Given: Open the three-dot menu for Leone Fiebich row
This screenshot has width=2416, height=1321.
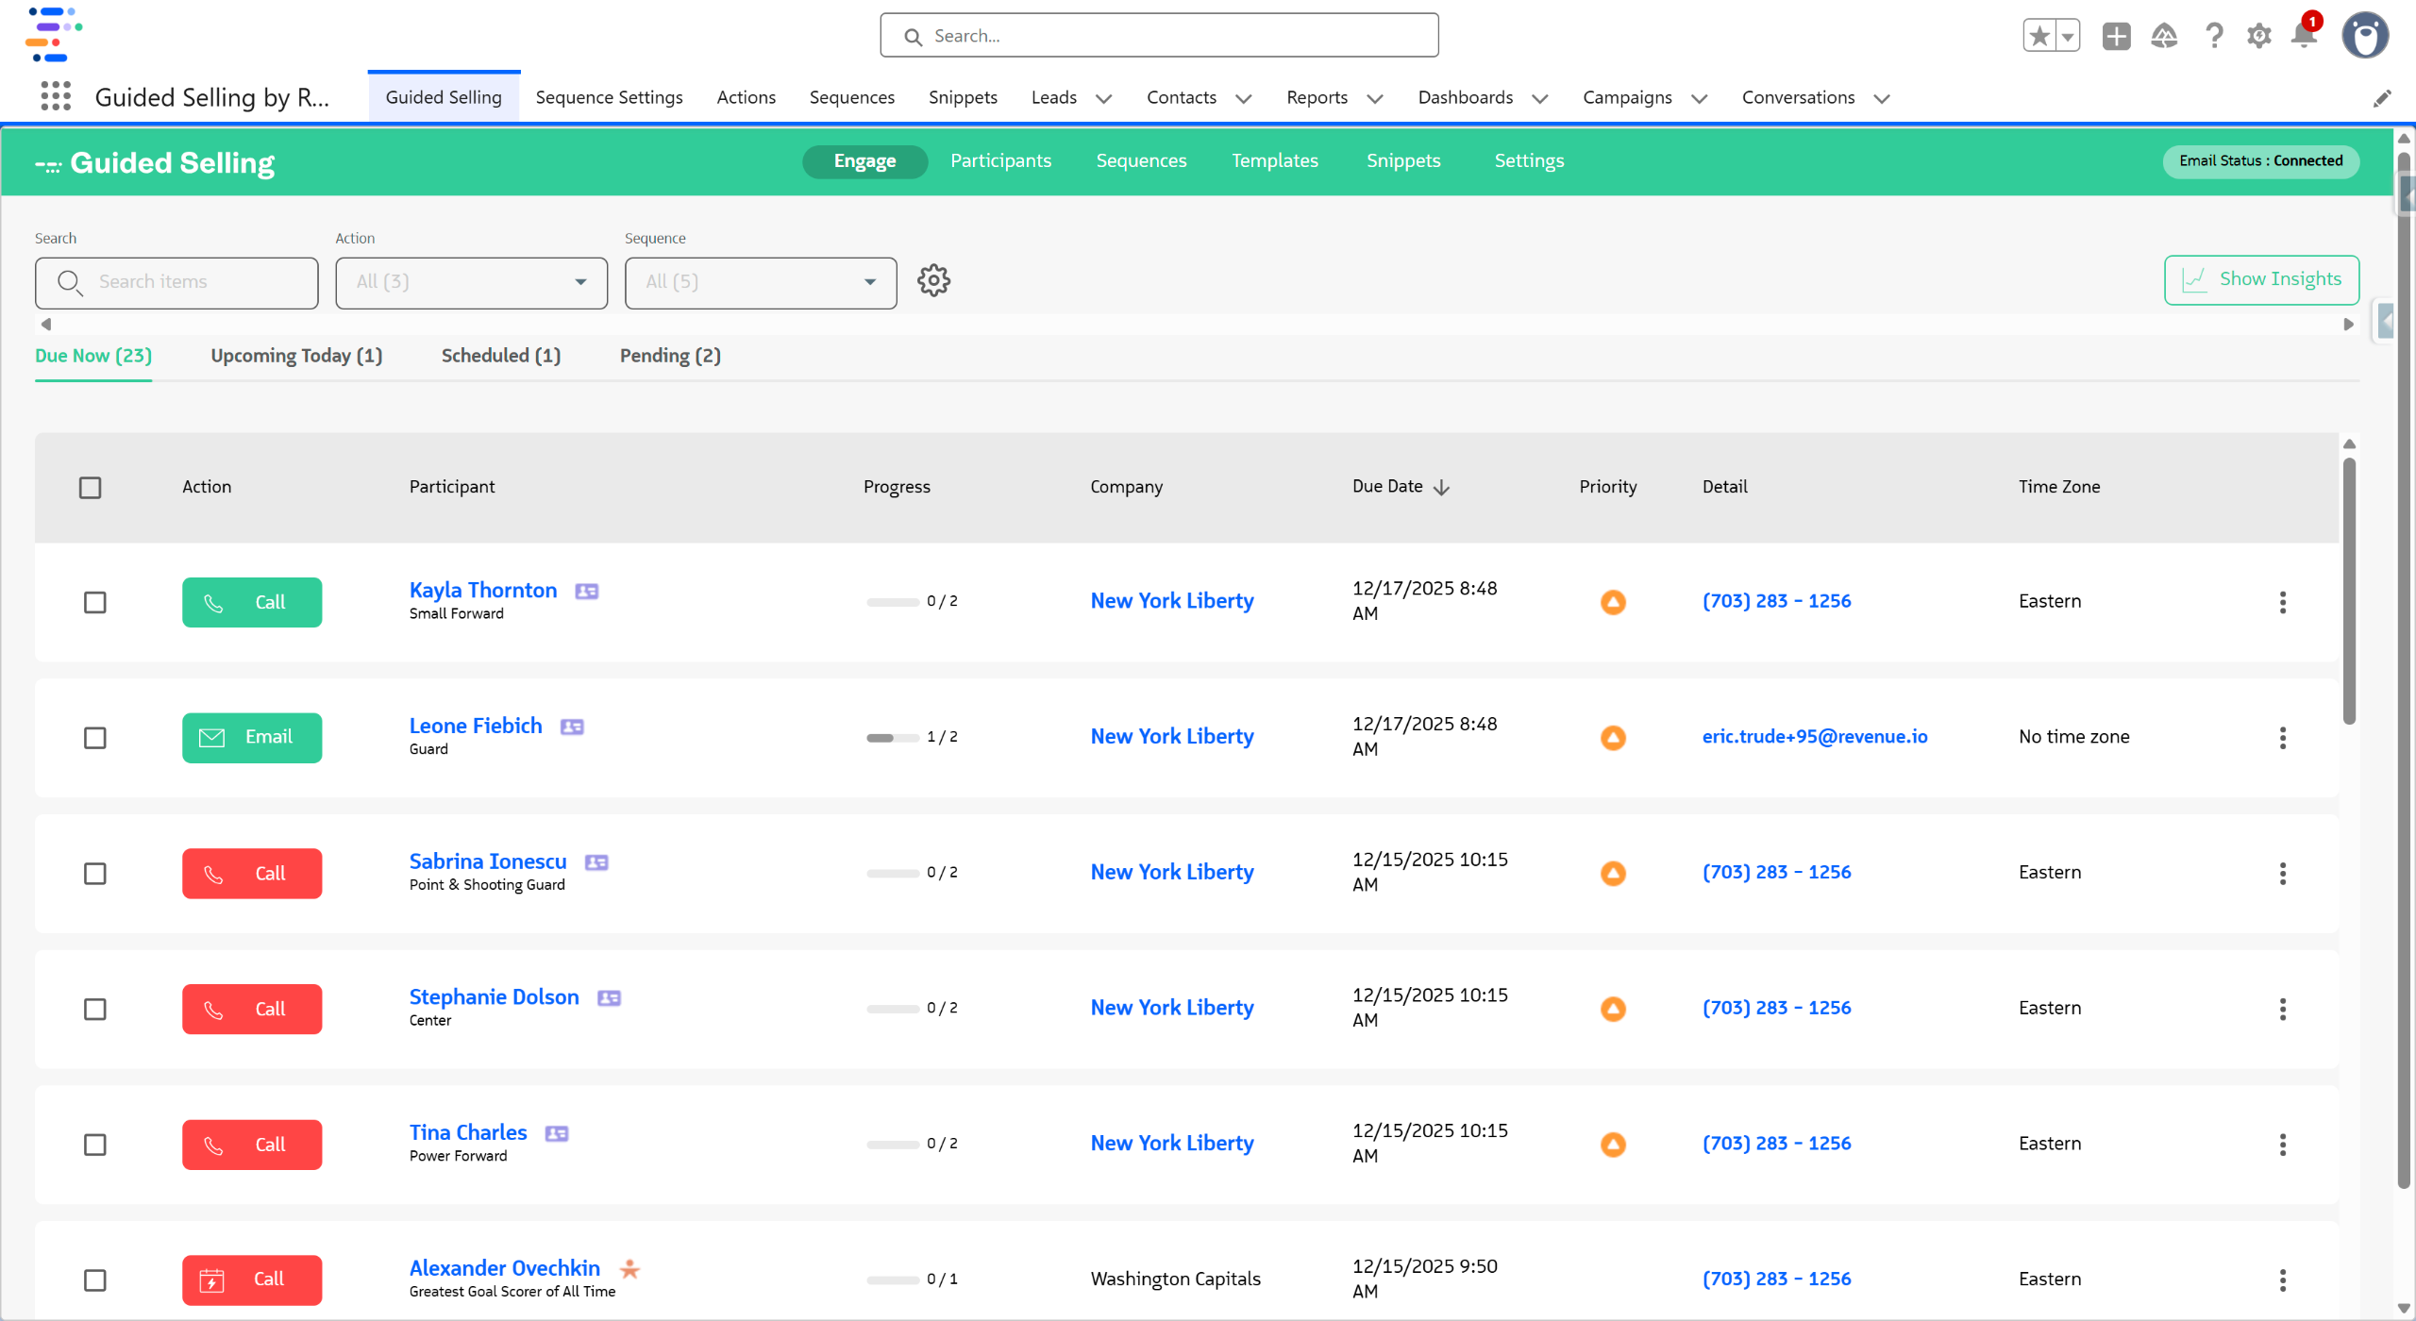Looking at the screenshot, I should tap(2282, 738).
